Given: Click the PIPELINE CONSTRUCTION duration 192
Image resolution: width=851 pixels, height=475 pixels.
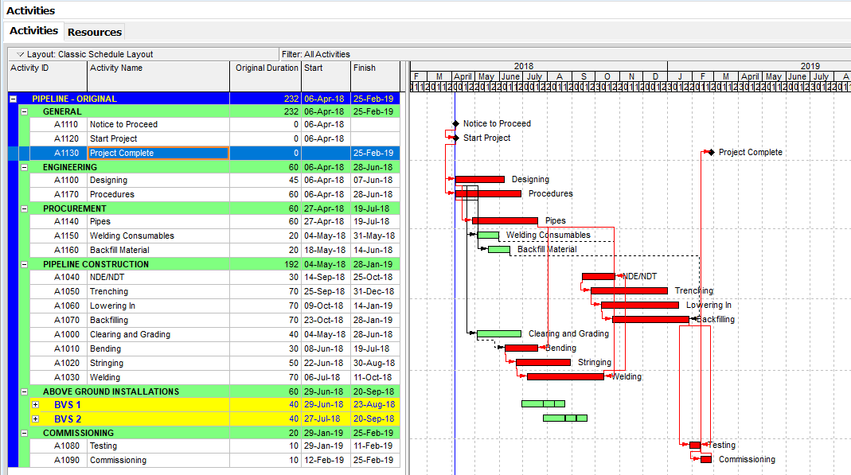Looking at the screenshot, I should (x=293, y=265).
